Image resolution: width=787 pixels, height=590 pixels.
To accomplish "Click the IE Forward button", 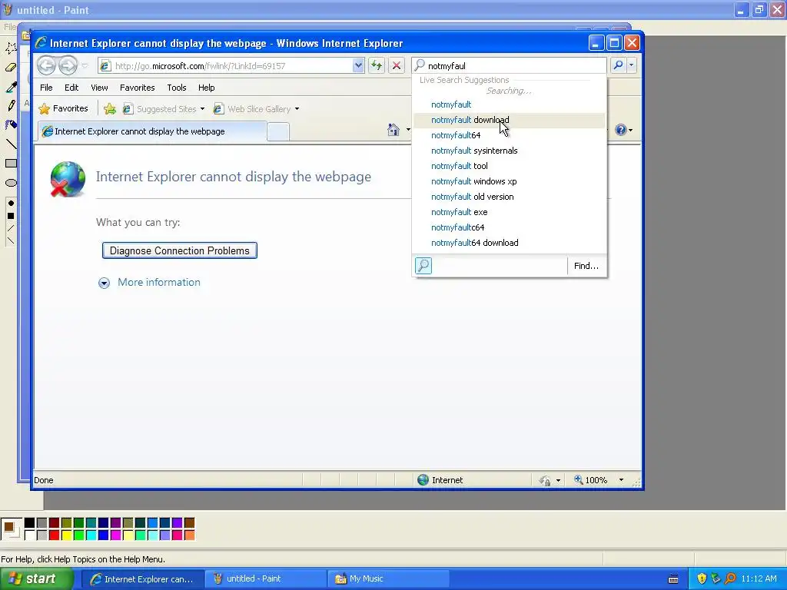I will tap(68, 65).
